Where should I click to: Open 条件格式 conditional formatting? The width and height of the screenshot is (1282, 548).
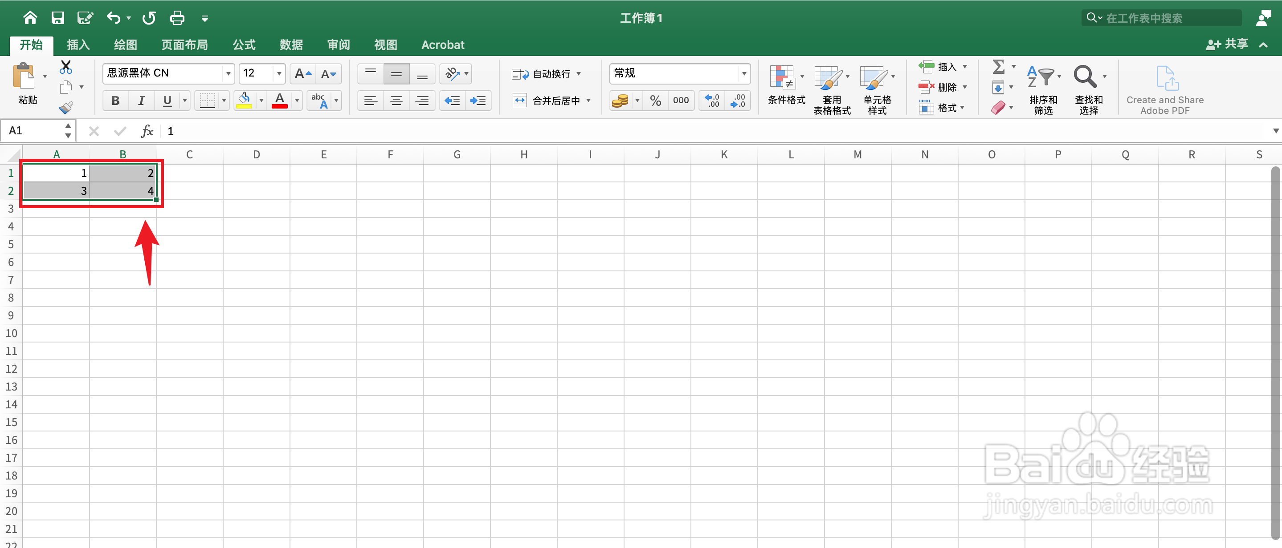coord(786,85)
